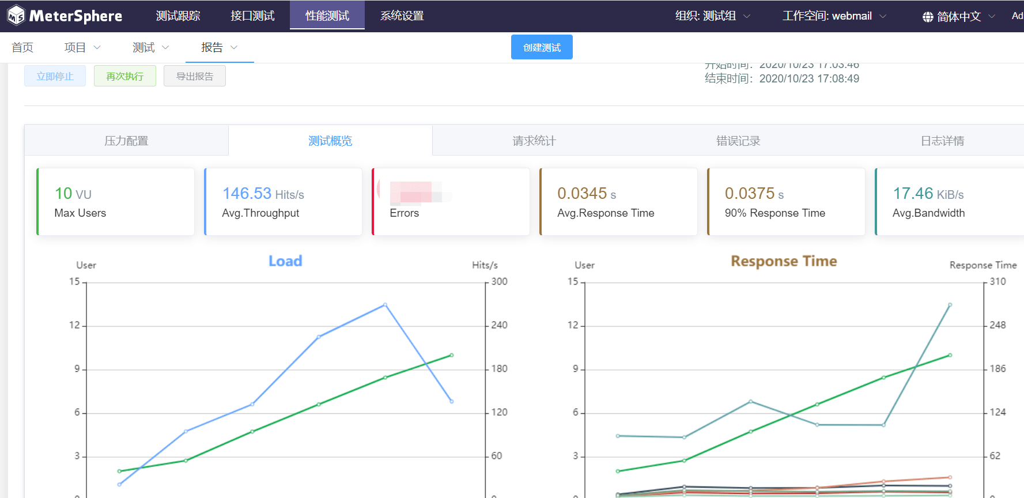Click the MeterSphere logo icon

click(x=16, y=16)
